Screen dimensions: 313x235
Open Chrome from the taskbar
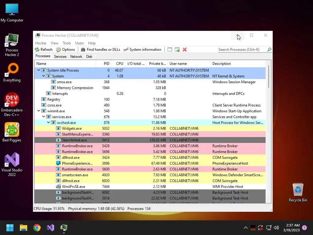[37, 228]
